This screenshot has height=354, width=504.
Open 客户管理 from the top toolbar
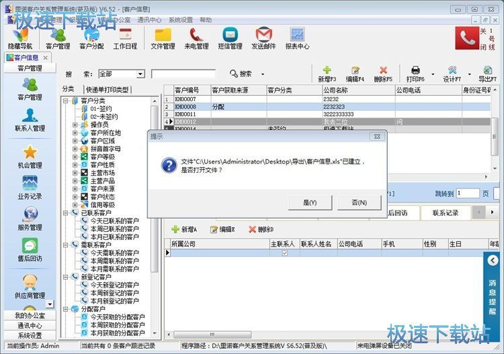click(x=58, y=39)
